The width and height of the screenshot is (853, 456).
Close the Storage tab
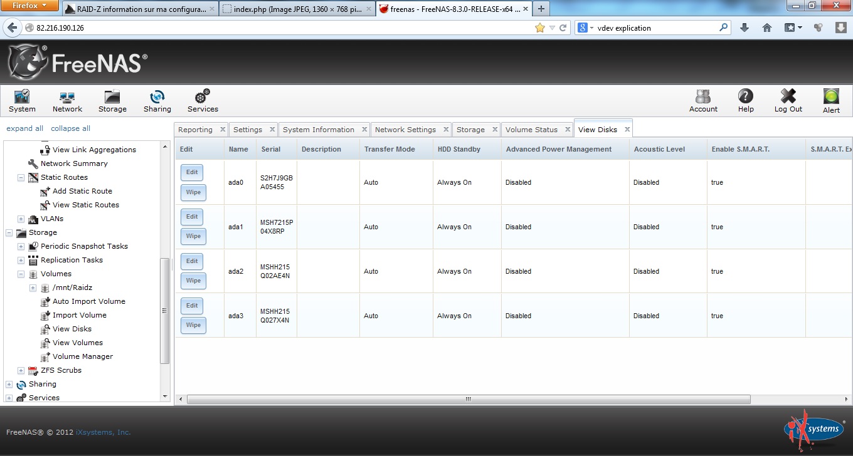pyautogui.click(x=494, y=130)
